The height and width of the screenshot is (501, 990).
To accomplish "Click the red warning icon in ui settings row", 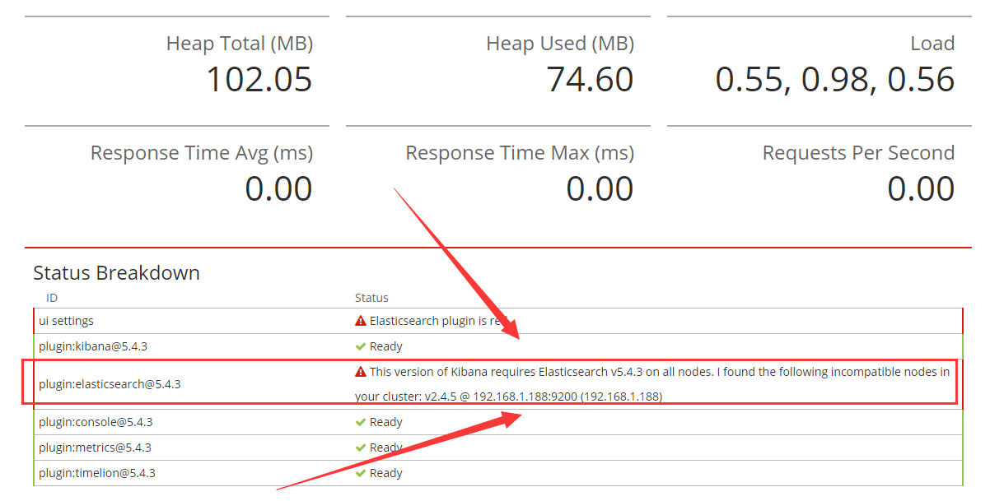I will pyautogui.click(x=360, y=321).
